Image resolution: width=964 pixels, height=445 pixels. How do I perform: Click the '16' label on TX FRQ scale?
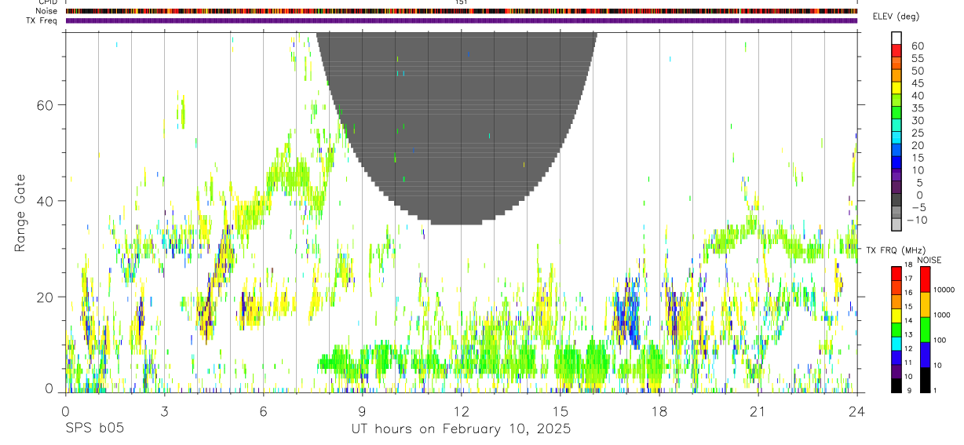coord(908,292)
